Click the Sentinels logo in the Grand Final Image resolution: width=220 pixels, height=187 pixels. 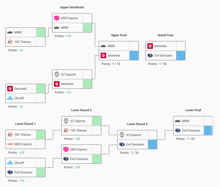(x=150, y=46)
